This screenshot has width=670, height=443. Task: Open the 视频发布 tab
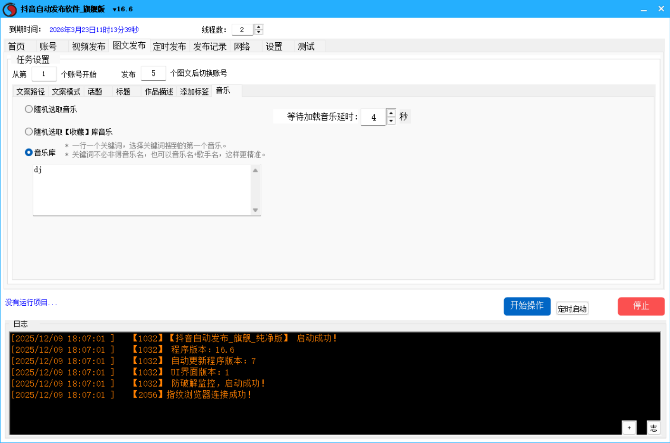[88, 47]
